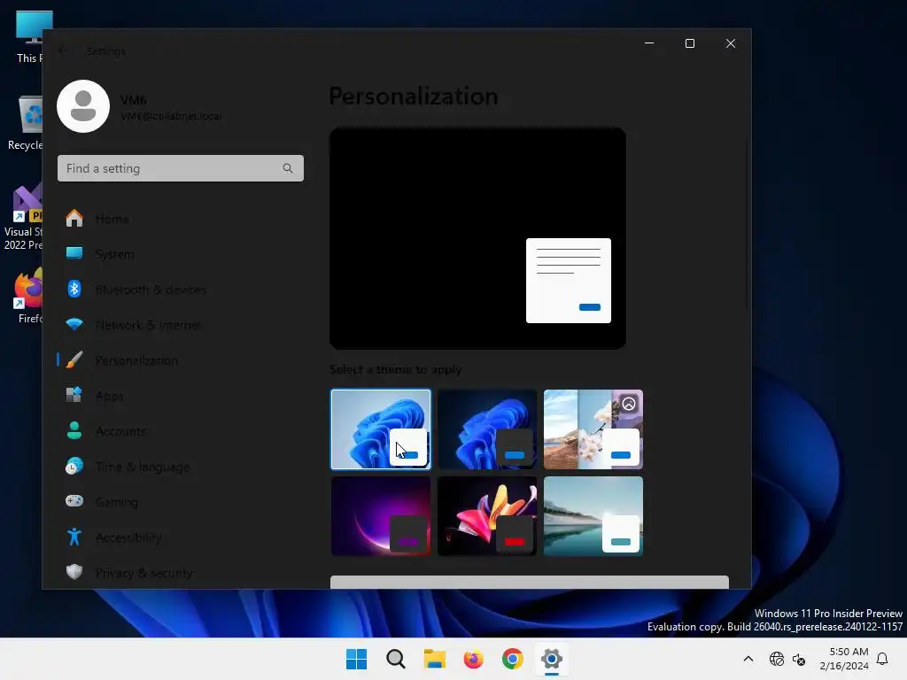The width and height of the screenshot is (907, 680).
Task: Click the Accounts person icon
Action: pyautogui.click(x=74, y=431)
